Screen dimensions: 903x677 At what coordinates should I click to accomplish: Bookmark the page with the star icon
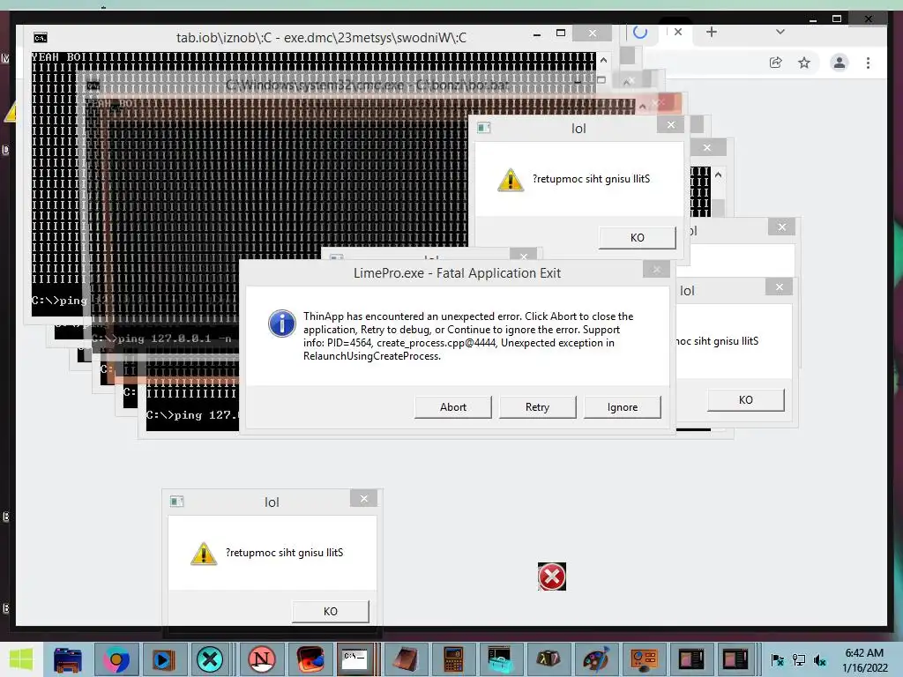click(x=804, y=63)
